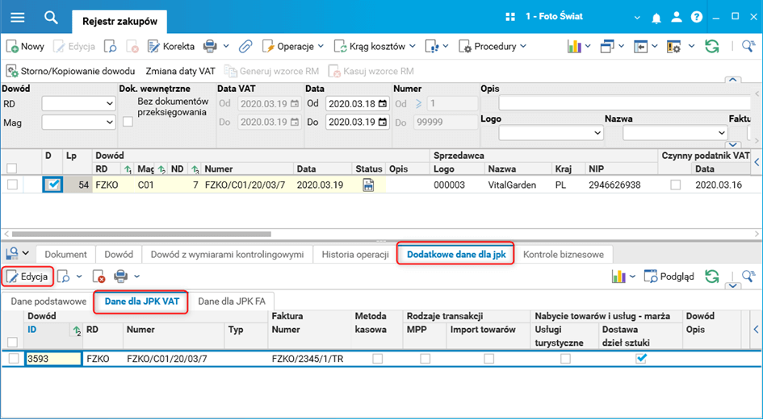This screenshot has width=763, height=420.
Task: Open the Mag filter combo box
Action: tap(78, 123)
